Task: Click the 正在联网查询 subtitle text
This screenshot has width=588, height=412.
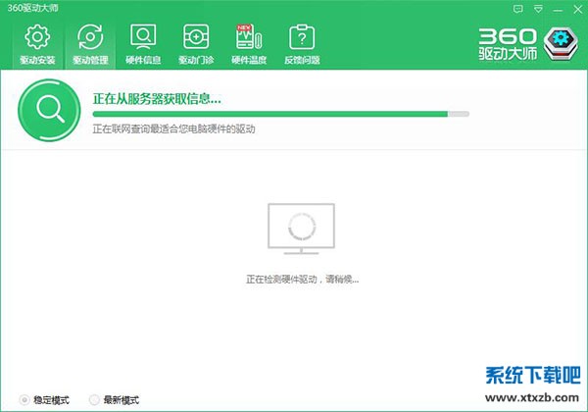Action: coord(173,129)
